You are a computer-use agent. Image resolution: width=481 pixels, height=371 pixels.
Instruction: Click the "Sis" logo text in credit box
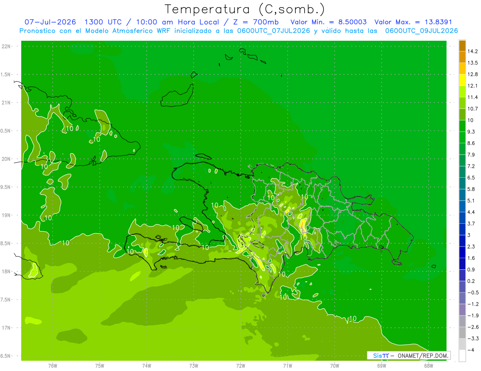click(x=377, y=355)
